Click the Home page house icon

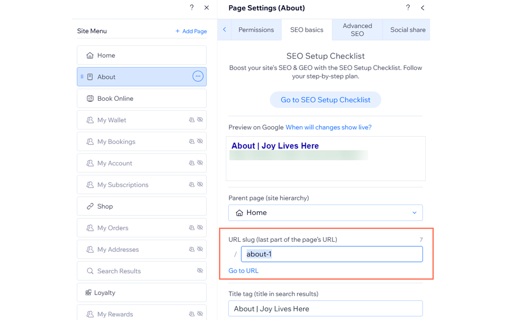click(89, 55)
